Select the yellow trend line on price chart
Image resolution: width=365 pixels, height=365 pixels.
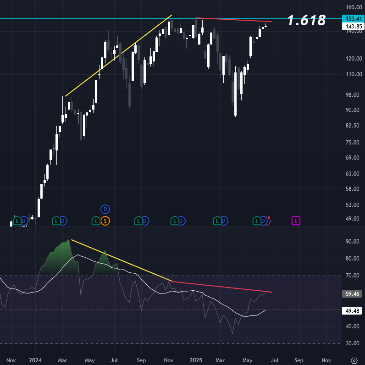(119, 55)
